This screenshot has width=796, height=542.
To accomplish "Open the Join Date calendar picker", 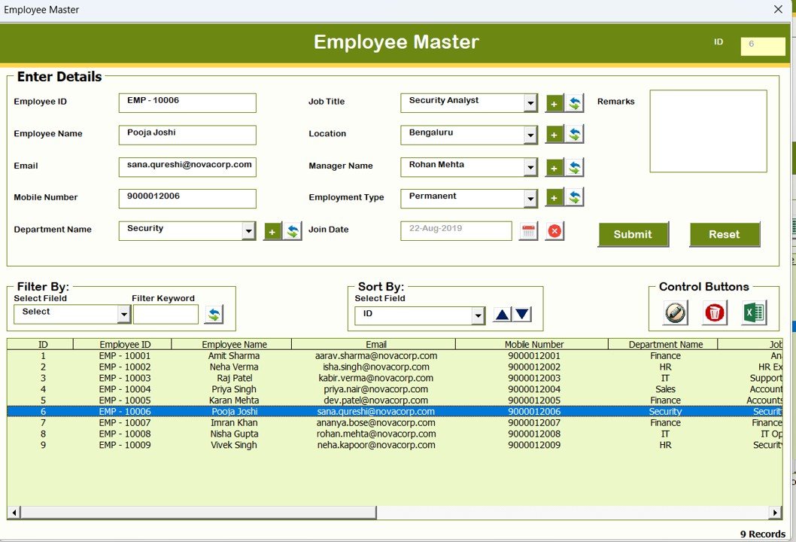I will pos(527,230).
